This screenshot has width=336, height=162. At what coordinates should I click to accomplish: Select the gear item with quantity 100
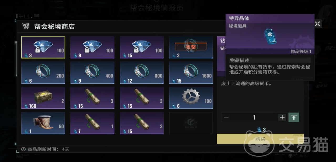[191, 98]
